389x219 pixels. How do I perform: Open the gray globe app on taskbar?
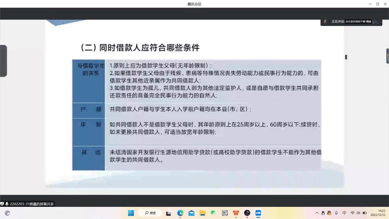(225, 213)
